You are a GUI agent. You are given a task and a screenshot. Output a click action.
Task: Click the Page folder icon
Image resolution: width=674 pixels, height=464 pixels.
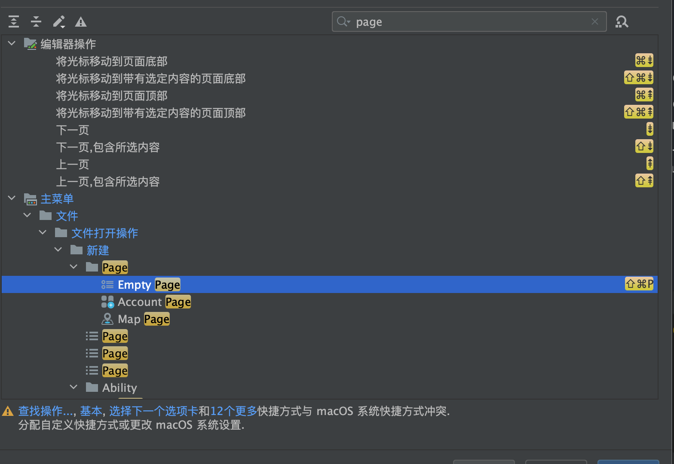pos(92,267)
